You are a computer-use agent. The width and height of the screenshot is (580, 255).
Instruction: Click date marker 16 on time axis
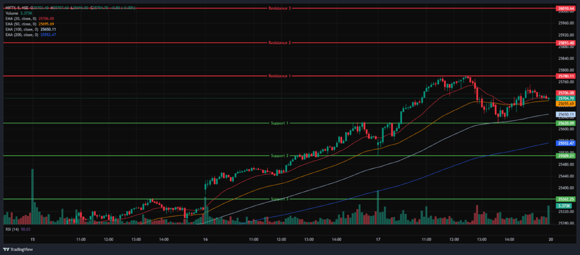click(x=204, y=240)
